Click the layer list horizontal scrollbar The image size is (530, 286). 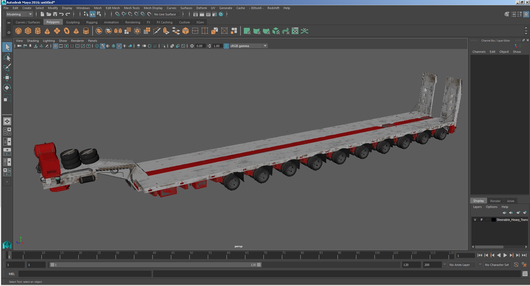[x=489, y=247]
